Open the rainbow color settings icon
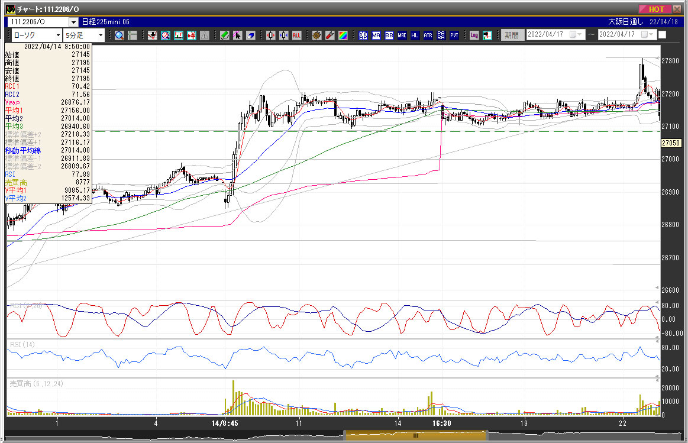688x443 pixels. [x=343, y=35]
